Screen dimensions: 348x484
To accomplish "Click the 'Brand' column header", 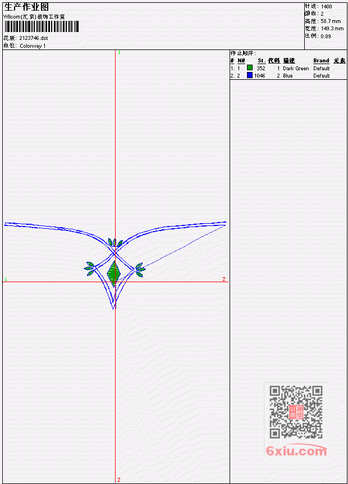I will tap(321, 61).
